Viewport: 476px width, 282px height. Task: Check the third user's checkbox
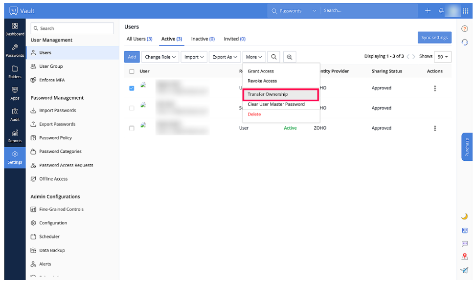coord(132,128)
